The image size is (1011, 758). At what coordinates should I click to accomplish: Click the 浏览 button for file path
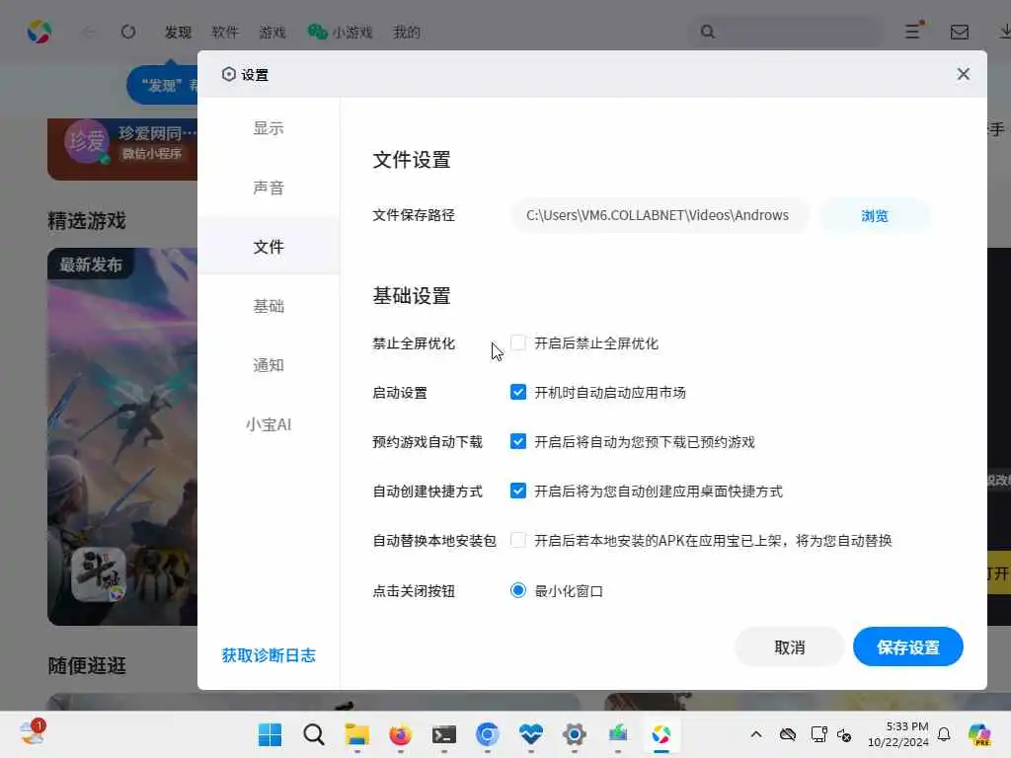pos(875,216)
